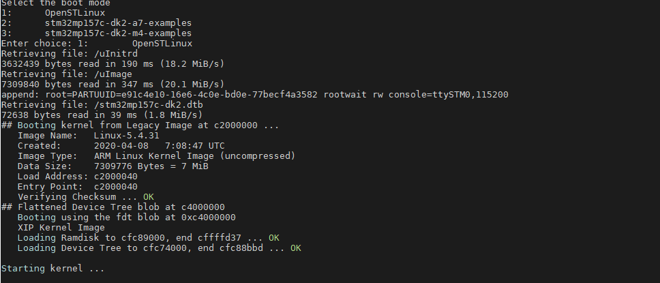Click Image Name 'Linux-5.4.31'
The width and height of the screenshot is (660, 283).
126,136
